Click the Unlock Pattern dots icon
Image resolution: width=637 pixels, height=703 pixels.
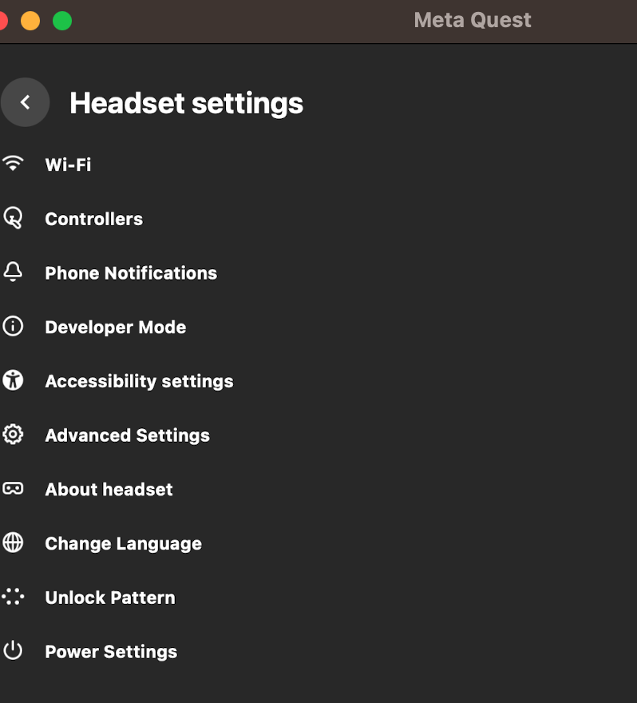(13, 597)
